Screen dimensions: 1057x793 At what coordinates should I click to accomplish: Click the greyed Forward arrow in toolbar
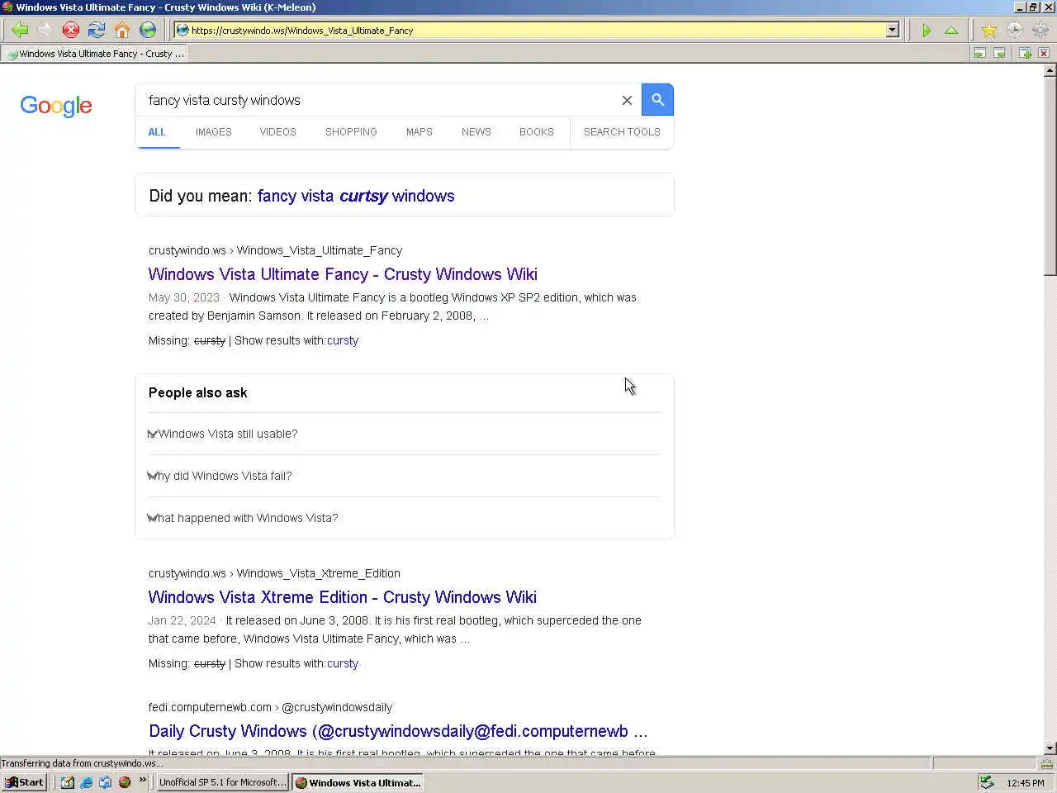(x=45, y=31)
